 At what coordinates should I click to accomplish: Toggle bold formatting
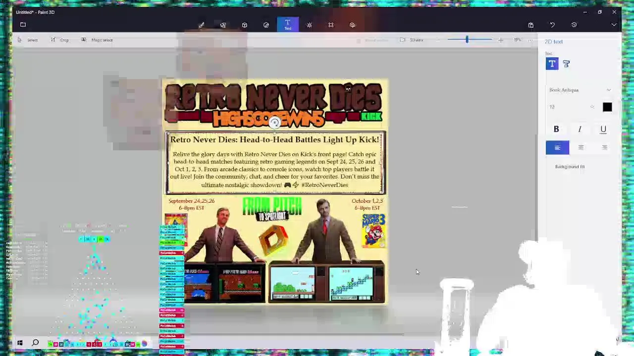pos(556,130)
